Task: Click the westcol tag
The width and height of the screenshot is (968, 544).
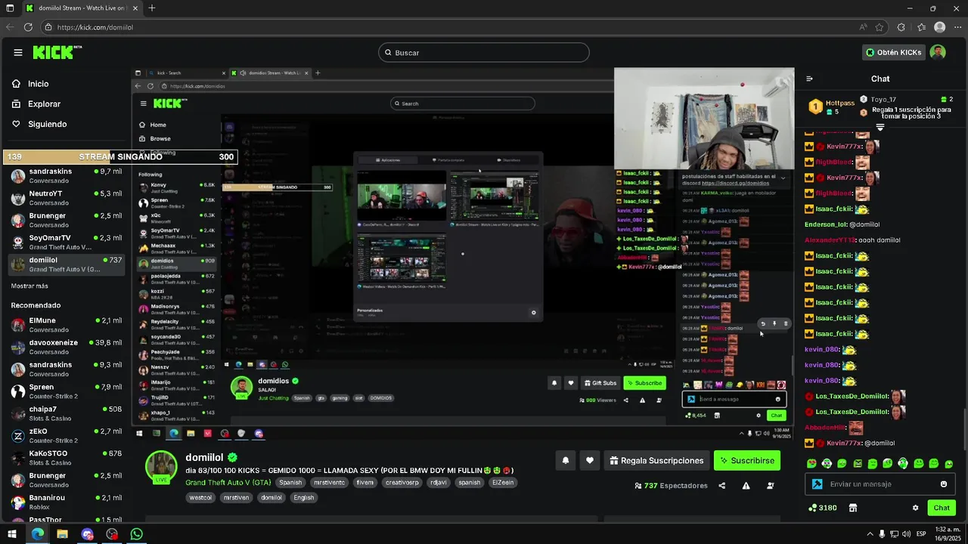Action: tap(200, 498)
